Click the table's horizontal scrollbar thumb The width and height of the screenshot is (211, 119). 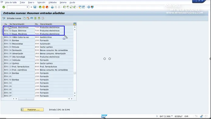click(x=26, y=99)
